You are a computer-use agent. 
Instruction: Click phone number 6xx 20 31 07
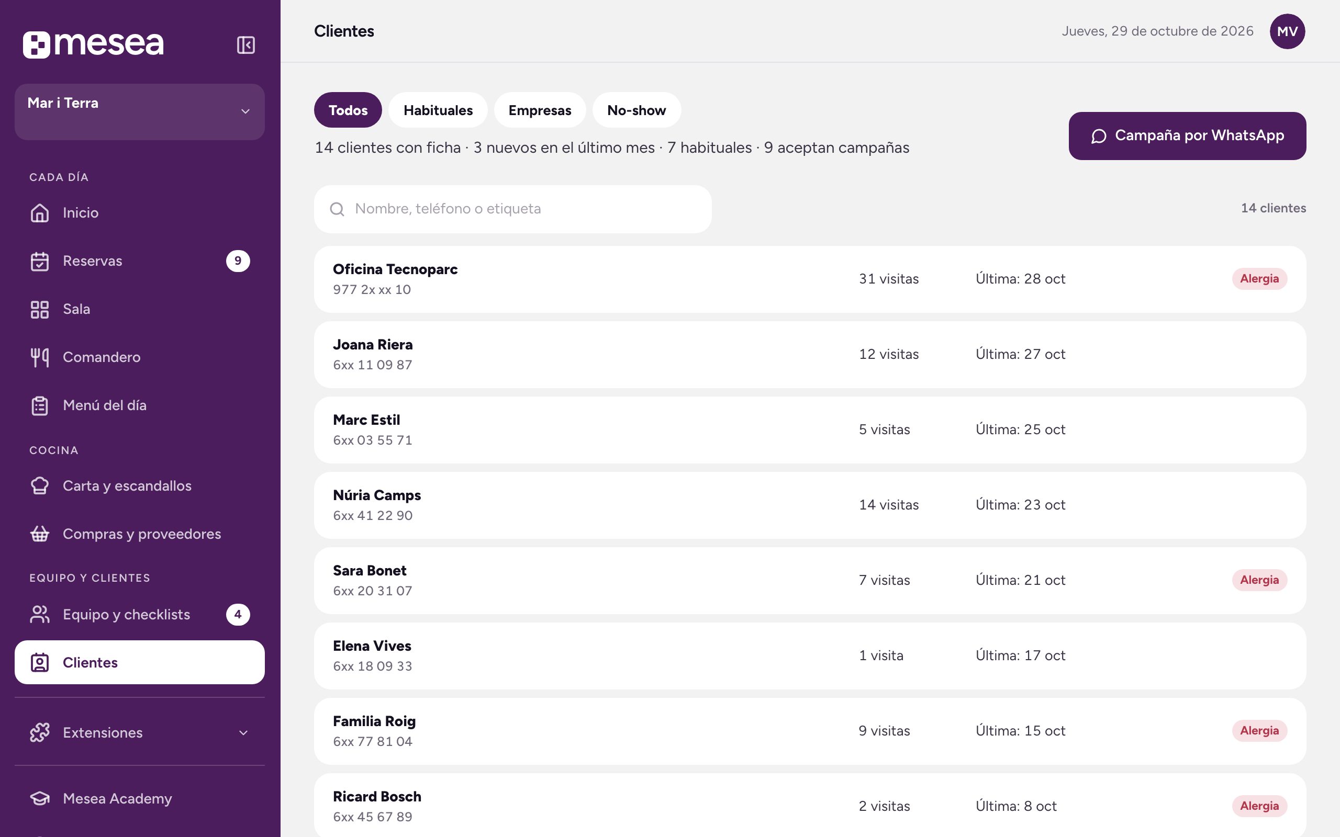tap(373, 591)
